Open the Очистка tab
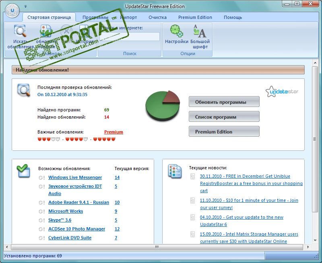The height and width of the screenshot is (263, 322). click(x=157, y=17)
